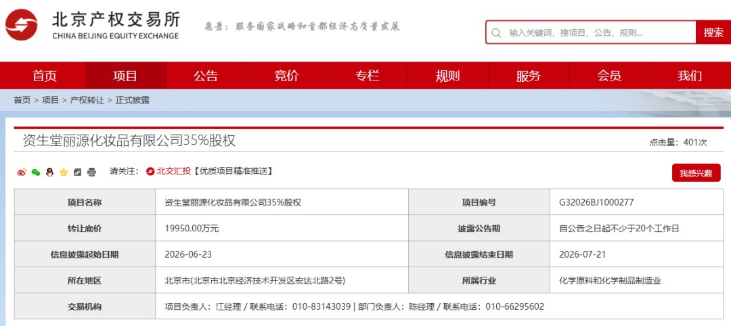Open the 我们 navigation tab
Screen dimensions: 731x326
pos(690,76)
